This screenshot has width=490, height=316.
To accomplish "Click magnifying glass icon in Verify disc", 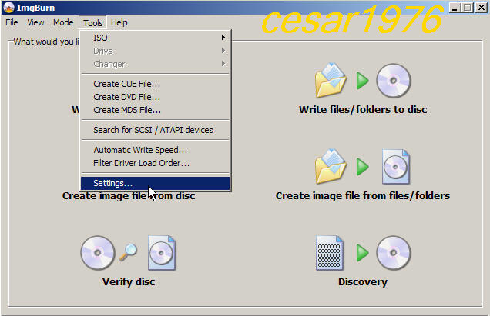I will point(129,252).
